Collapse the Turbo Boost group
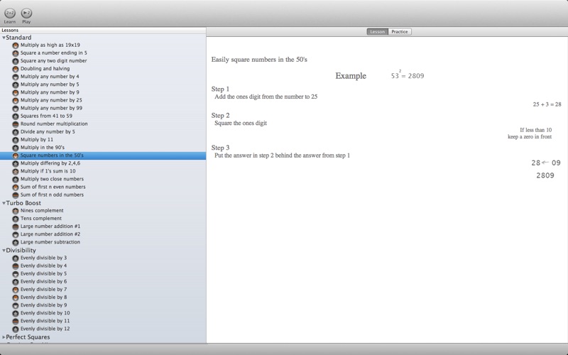Screen dimensions: 568x355 pos(4,203)
